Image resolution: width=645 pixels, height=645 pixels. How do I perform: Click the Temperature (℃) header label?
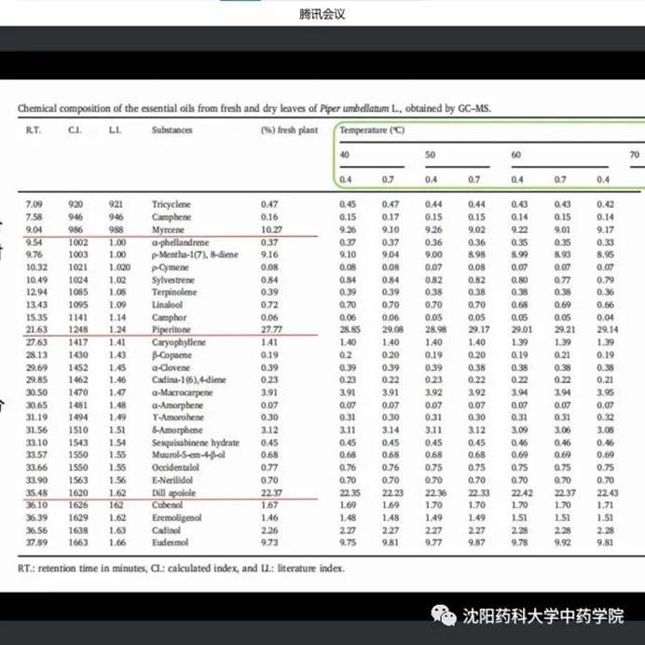tap(371, 130)
